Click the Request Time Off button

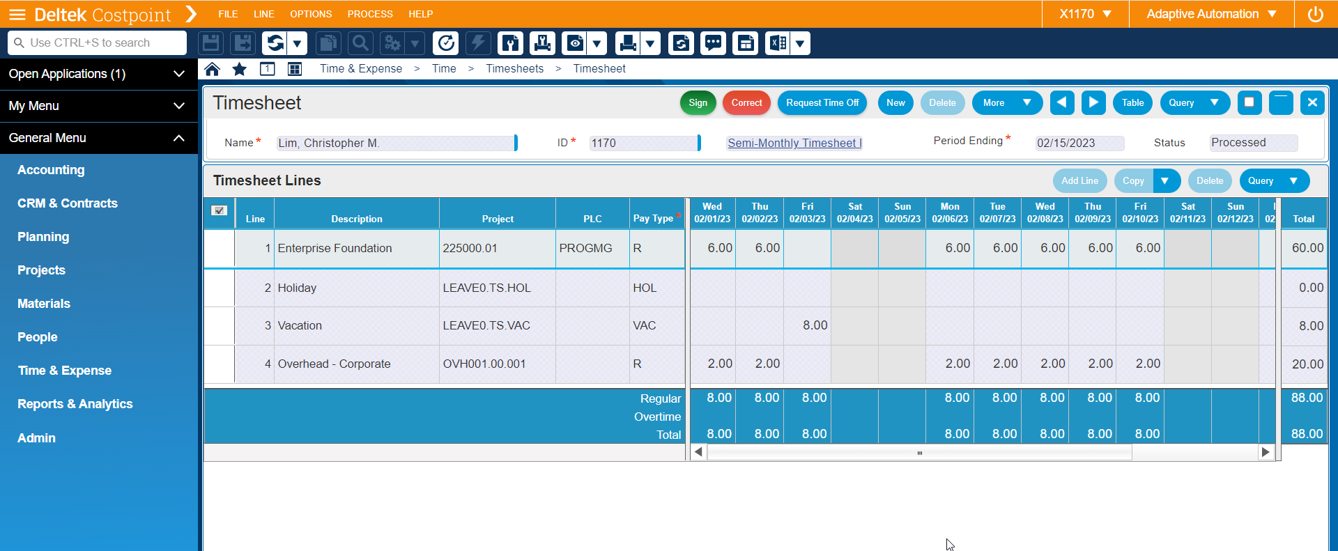[822, 102]
